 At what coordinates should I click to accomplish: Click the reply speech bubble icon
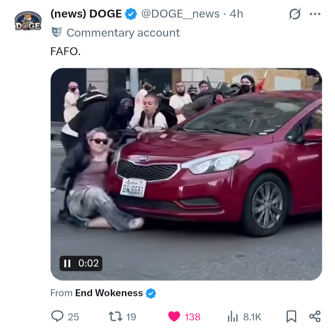[57, 316]
